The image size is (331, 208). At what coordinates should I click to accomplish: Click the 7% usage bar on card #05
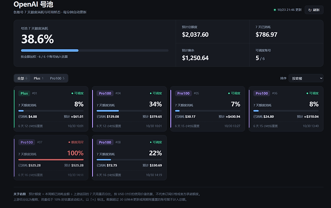point(208,111)
